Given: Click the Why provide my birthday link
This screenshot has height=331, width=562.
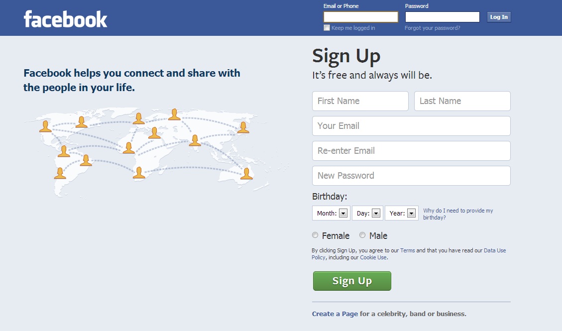Looking at the screenshot, I should (x=457, y=214).
